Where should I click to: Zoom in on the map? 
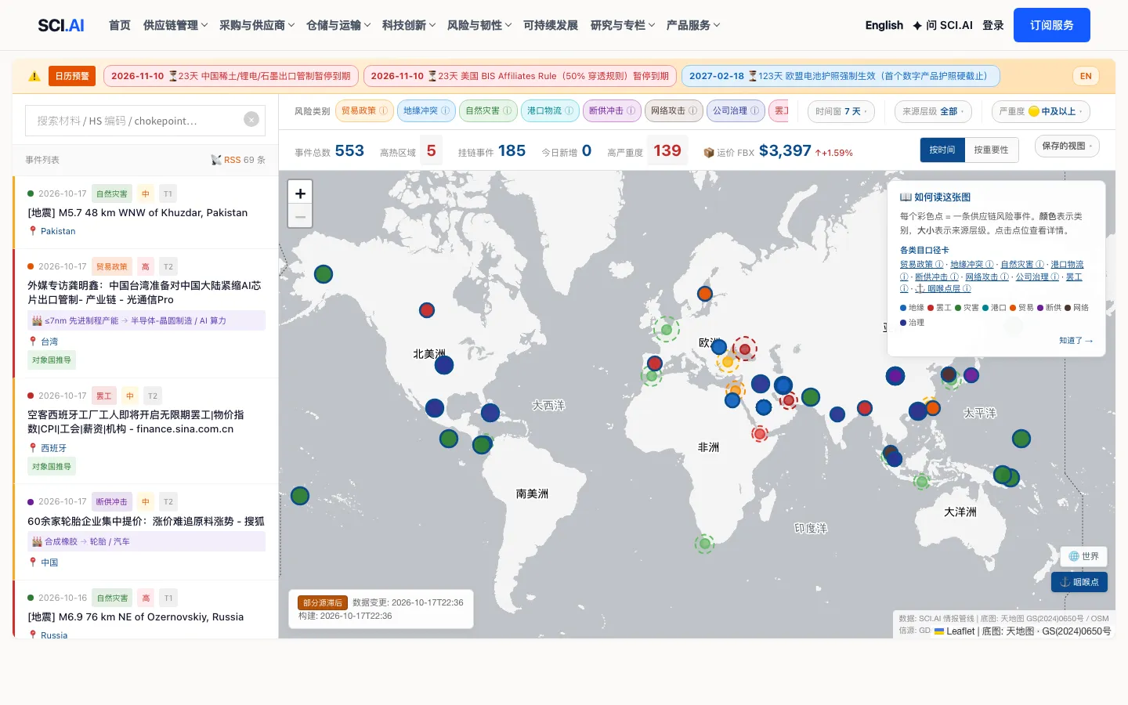[x=300, y=193]
